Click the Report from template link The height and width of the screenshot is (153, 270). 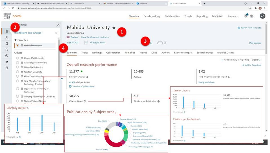(x=249, y=28)
